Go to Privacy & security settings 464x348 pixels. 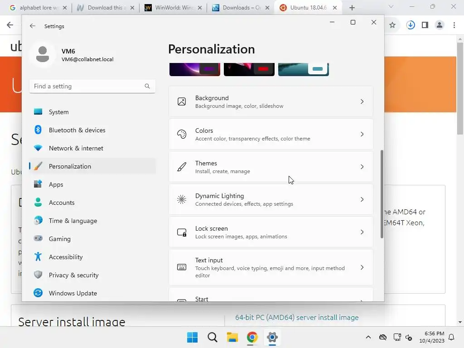point(92,275)
